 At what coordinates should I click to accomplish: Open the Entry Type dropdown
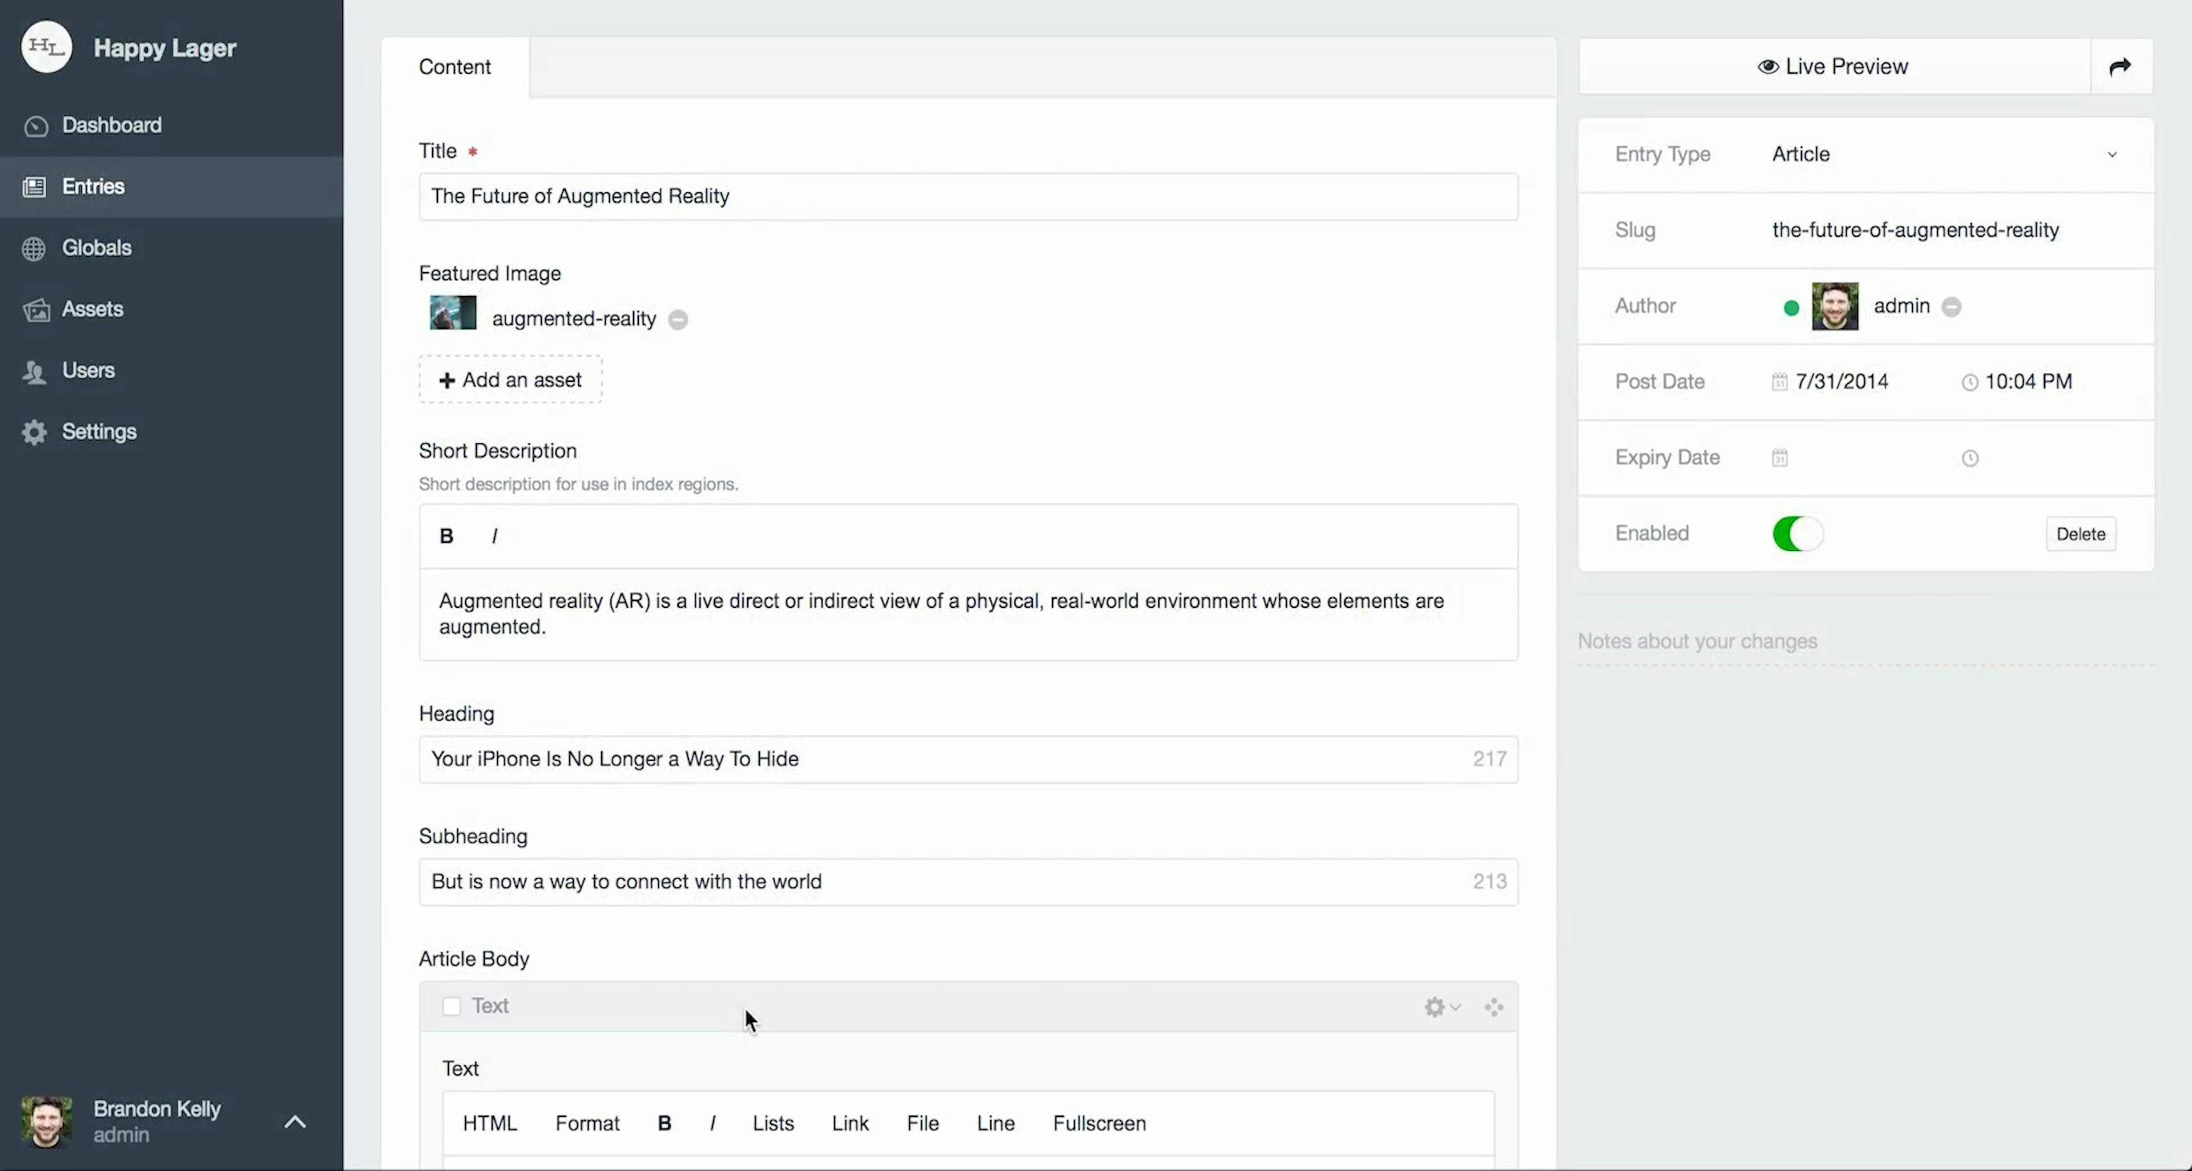(x=2113, y=155)
